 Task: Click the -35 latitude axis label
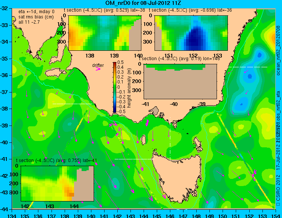[4, 59]
